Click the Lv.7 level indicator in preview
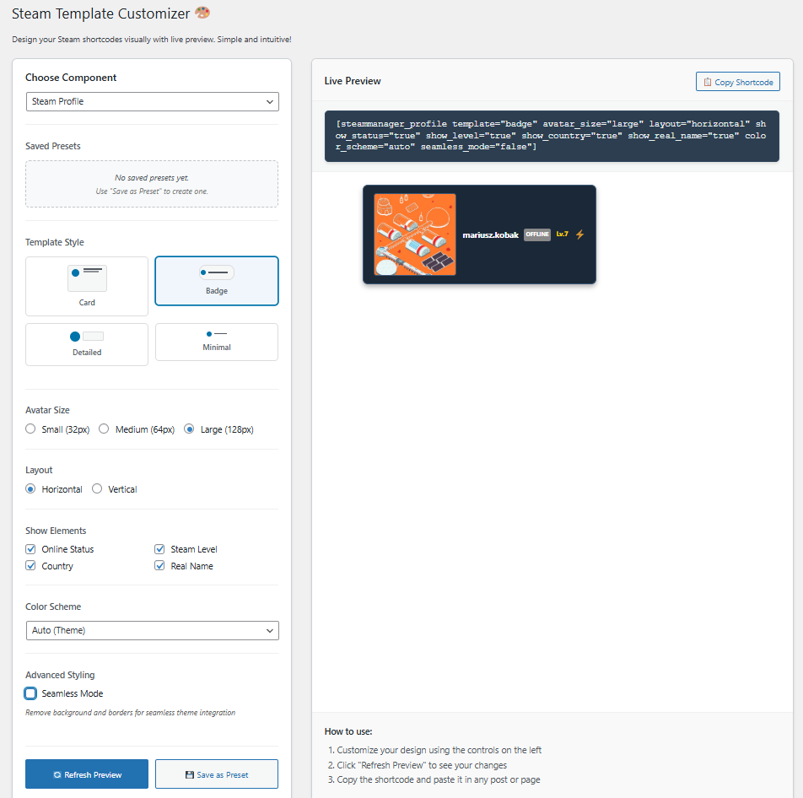 pyautogui.click(x=562, y=234)
